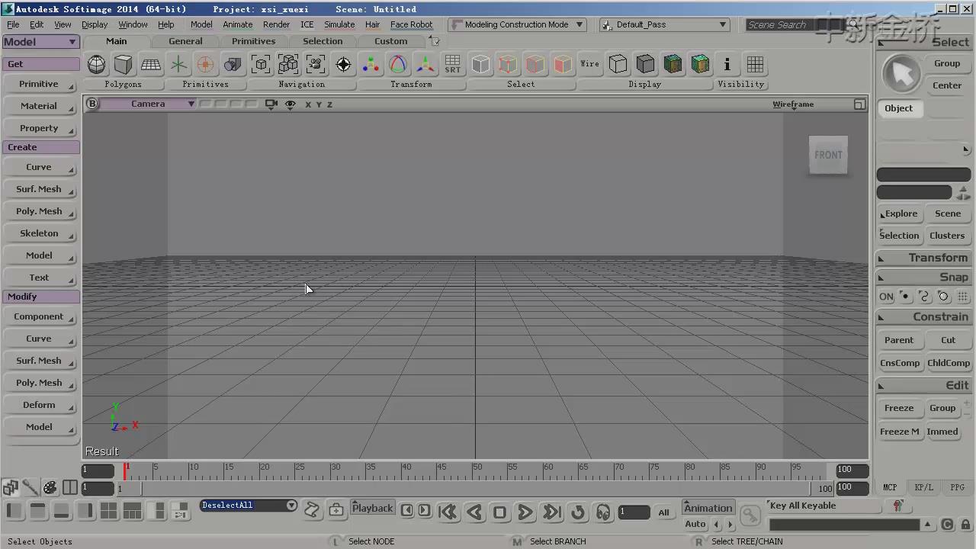The width and height of the screenshot is (976, 549).
Task: Click the grid polygon primitive icon
Action: point(151,64)
